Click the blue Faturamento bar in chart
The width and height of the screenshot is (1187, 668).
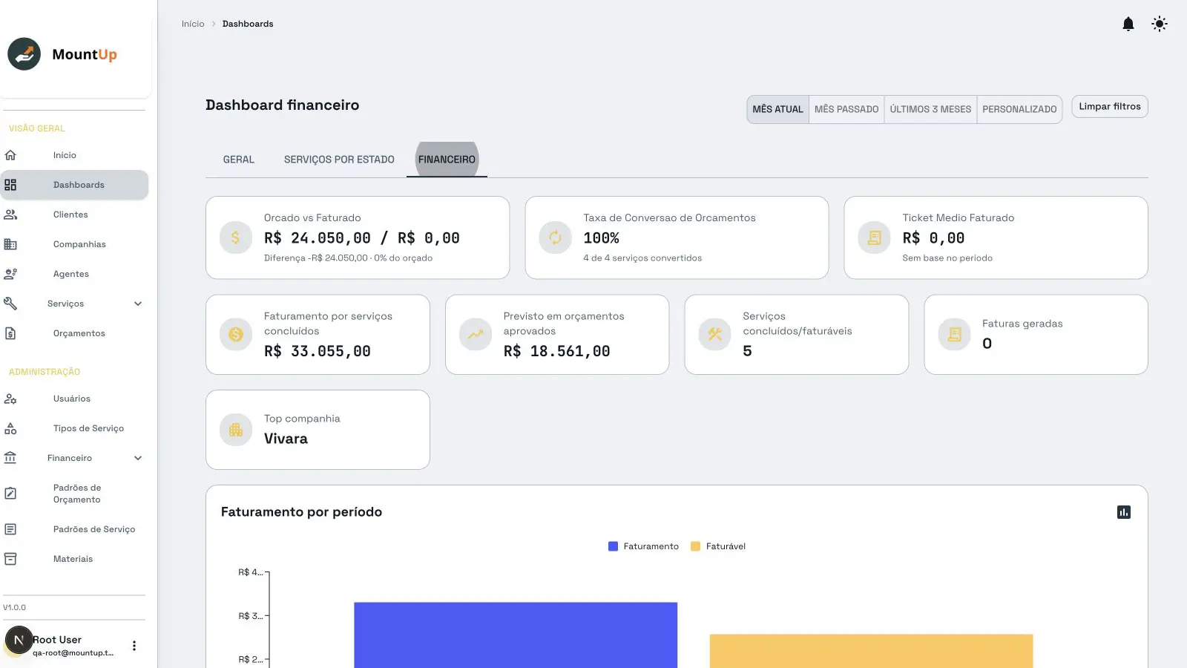coord(516,635)
